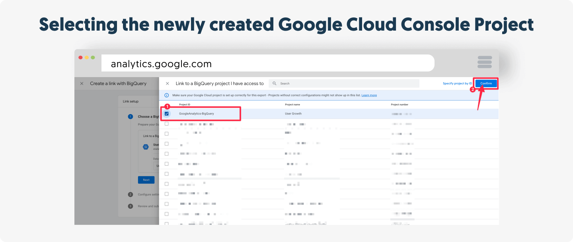Click the Confirm button

pyautogui.click(x=486, y=83)
